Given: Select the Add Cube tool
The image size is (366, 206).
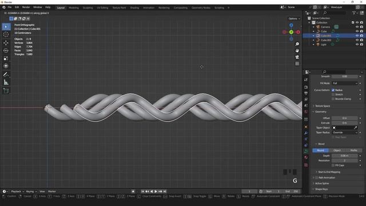Looking at the screenshot, I should pyautogui.click(x=6, y=91).
